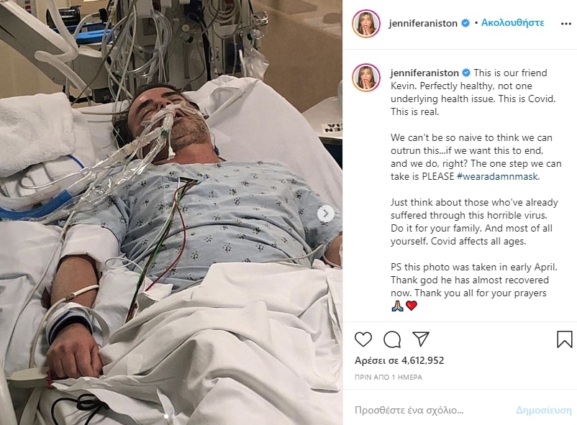The width and height of the screenshot is (577, 425).
Task: View likes count 4,612,952
Action: (399, 360)
